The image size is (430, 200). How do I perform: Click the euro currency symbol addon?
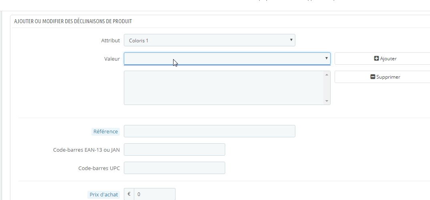point(129,194)
